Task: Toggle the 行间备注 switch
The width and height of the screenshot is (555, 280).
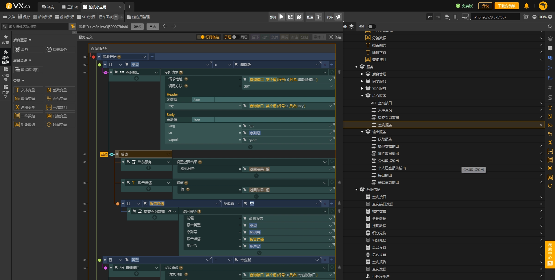Action: pos(201,37)
